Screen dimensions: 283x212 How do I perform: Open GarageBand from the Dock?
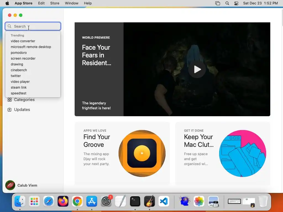coord(150,201)
